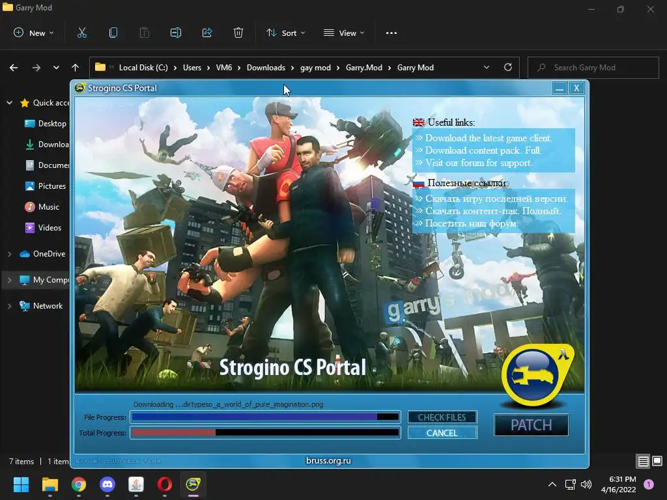This screenshot has width=667, height=500.
Task: Click Russian link Скачать игру последней версии
Action: [x=496, y=199]
